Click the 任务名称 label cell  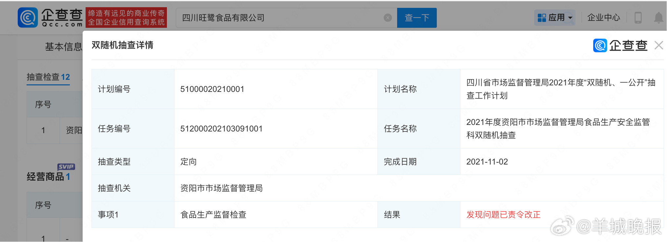(x=419, y=129)
